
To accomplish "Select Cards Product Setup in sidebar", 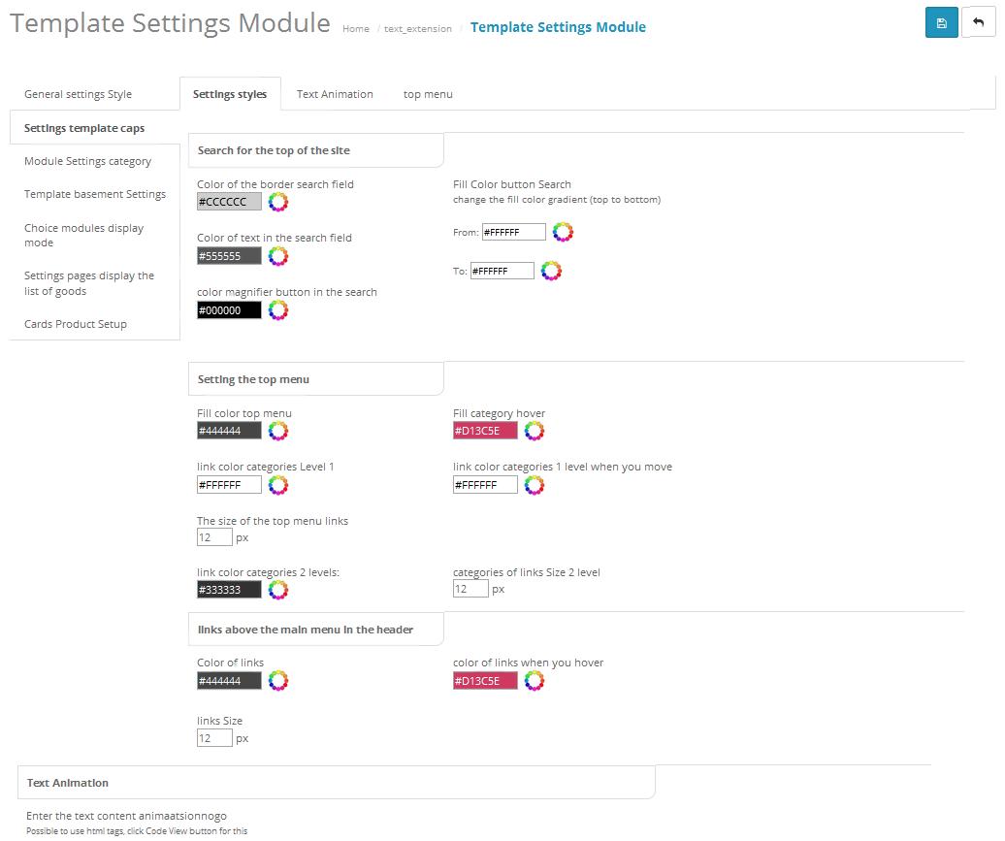I will pos(76,324).
